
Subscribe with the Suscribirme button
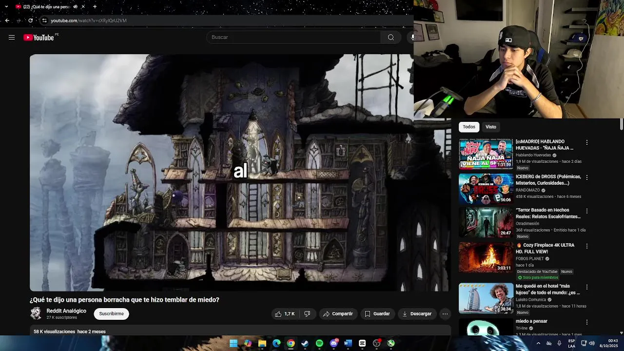111,314
